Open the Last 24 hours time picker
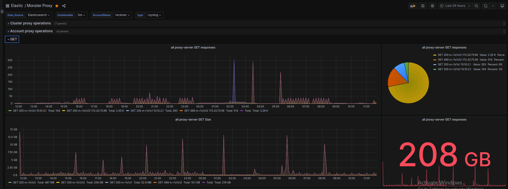 [455, 6]
